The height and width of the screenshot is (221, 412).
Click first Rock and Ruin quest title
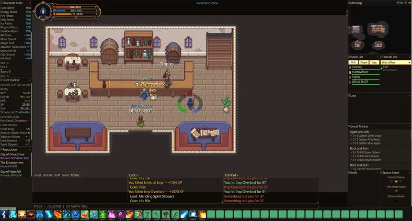click(359, 149)
